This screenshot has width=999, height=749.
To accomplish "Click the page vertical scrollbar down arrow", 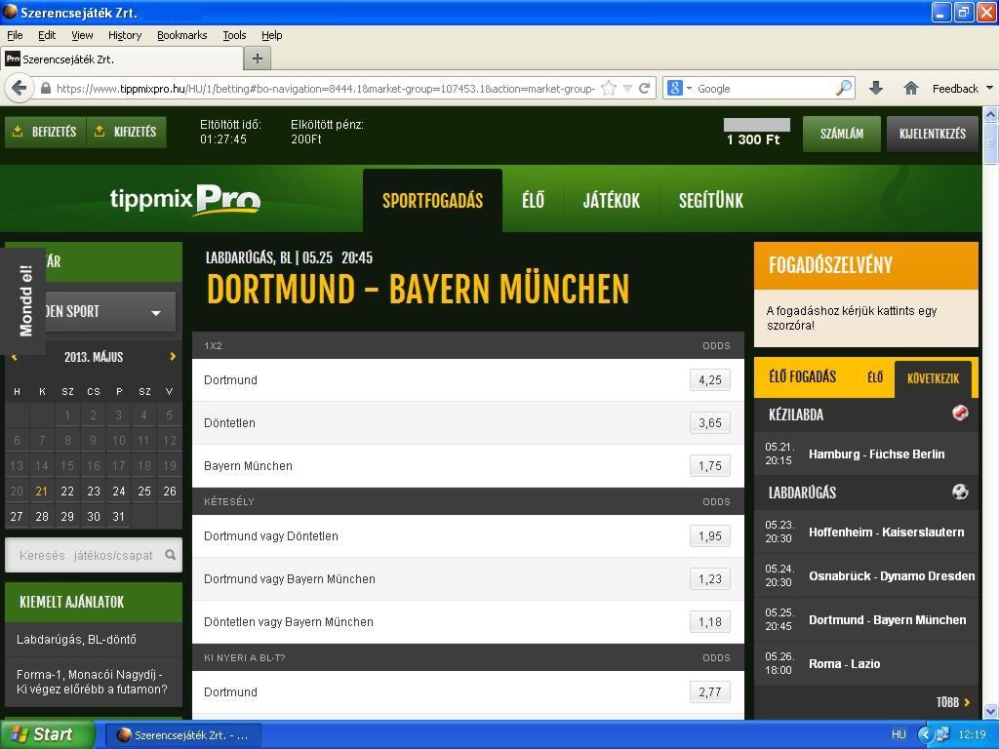I will pyautogui.click(x=991, y=711).
